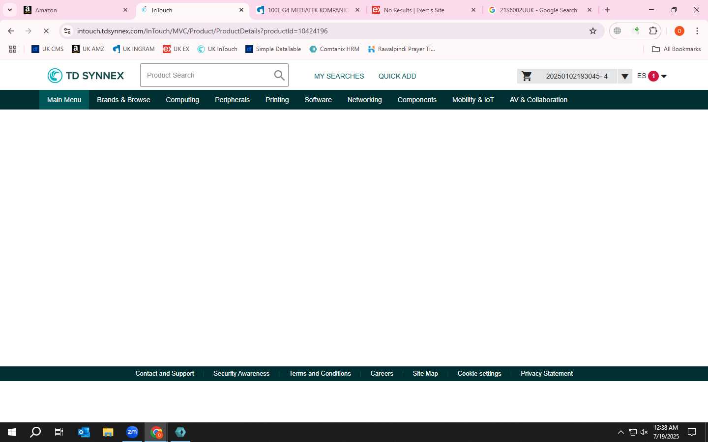Show hidden system tray icons
Image resolution: width=708 pixels, height=442 pixels.
pos(620,432)
